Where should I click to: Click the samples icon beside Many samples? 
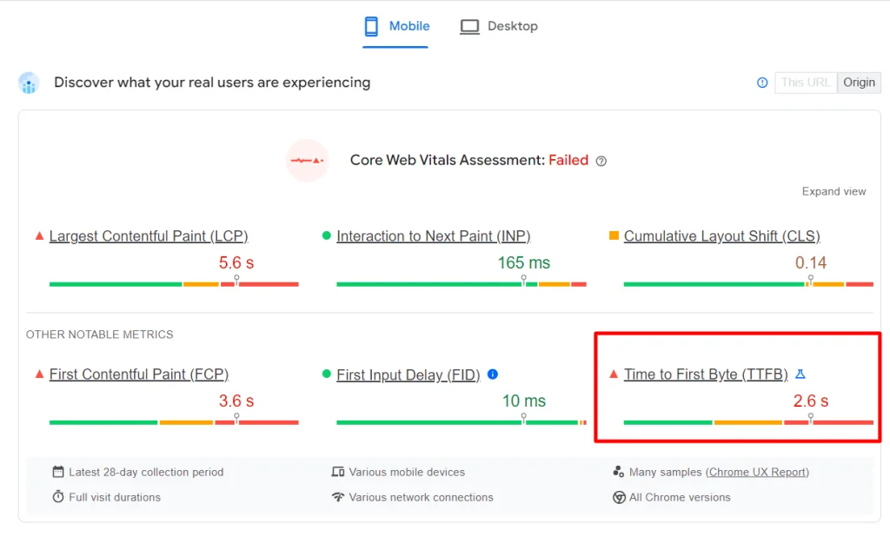coord(619,472)
